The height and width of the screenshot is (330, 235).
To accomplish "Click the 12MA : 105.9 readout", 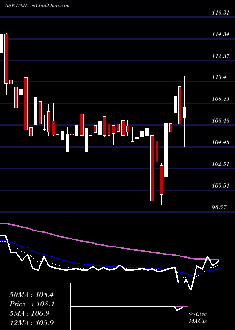I will [31, 322].
